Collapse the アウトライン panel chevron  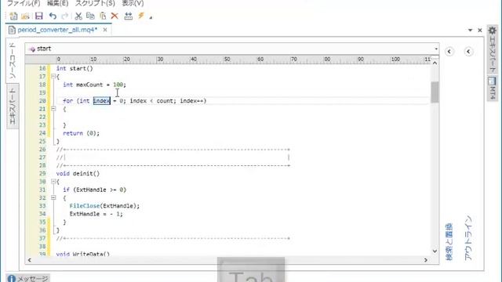[x=468, y=52]
